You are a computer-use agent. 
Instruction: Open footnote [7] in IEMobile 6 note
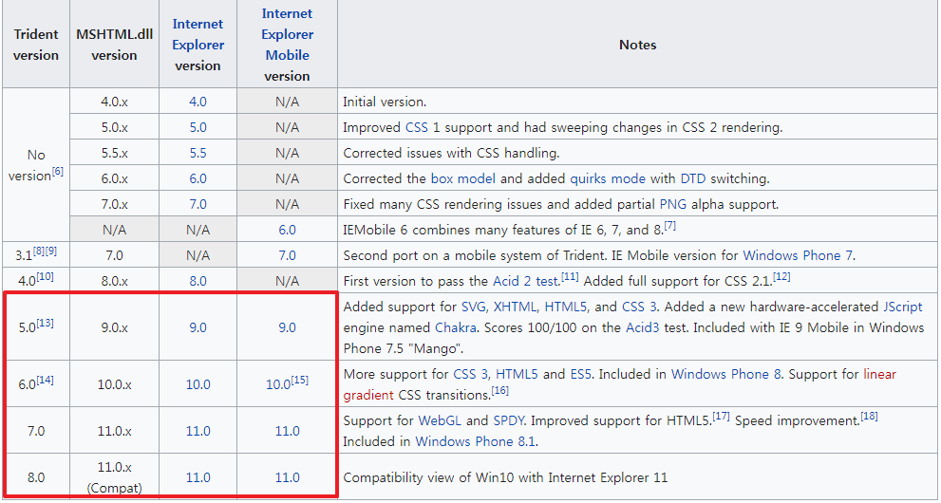coord(670,226)
